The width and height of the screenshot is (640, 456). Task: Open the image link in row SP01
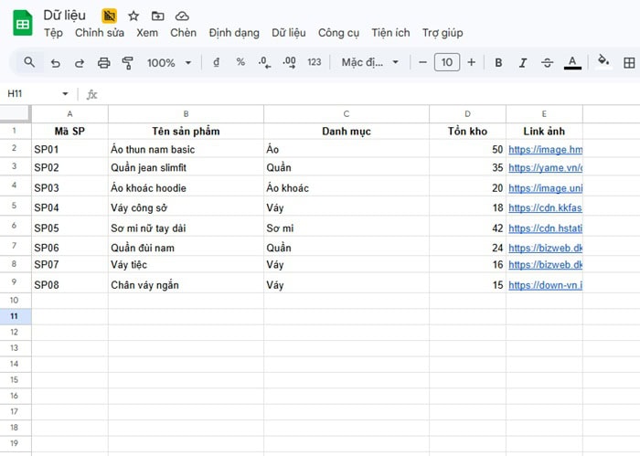coord(545,149)
